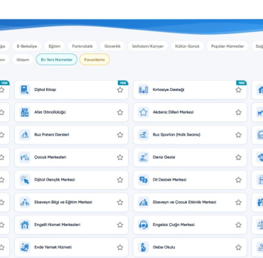Click the Engelsiz Çağrı Merkezi headset icon

pos(144,225)
